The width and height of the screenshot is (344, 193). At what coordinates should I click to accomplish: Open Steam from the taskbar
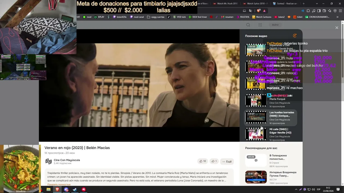click(75, 190)
